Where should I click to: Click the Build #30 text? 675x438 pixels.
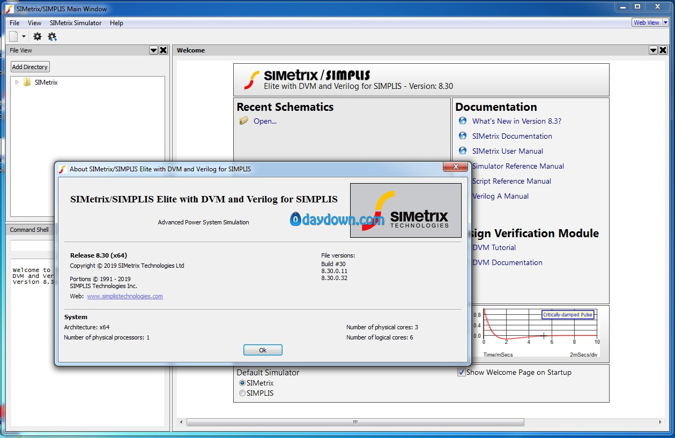333,264
